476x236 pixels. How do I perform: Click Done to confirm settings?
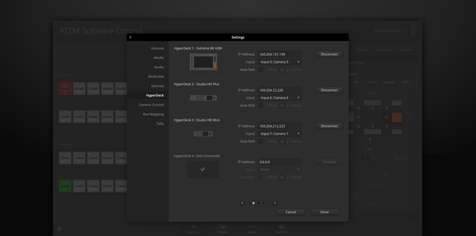(x=325, y=212)
